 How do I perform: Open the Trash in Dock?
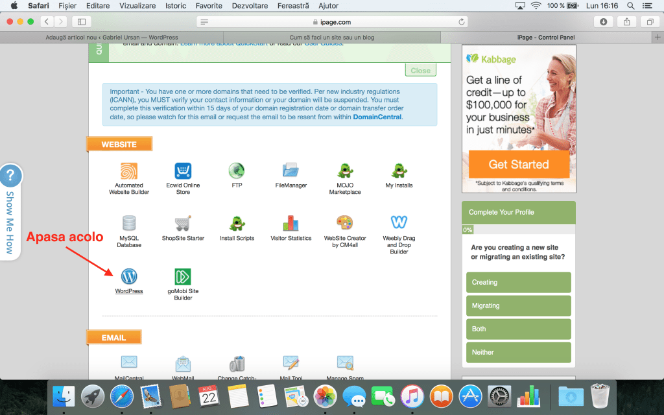point(600,396)
